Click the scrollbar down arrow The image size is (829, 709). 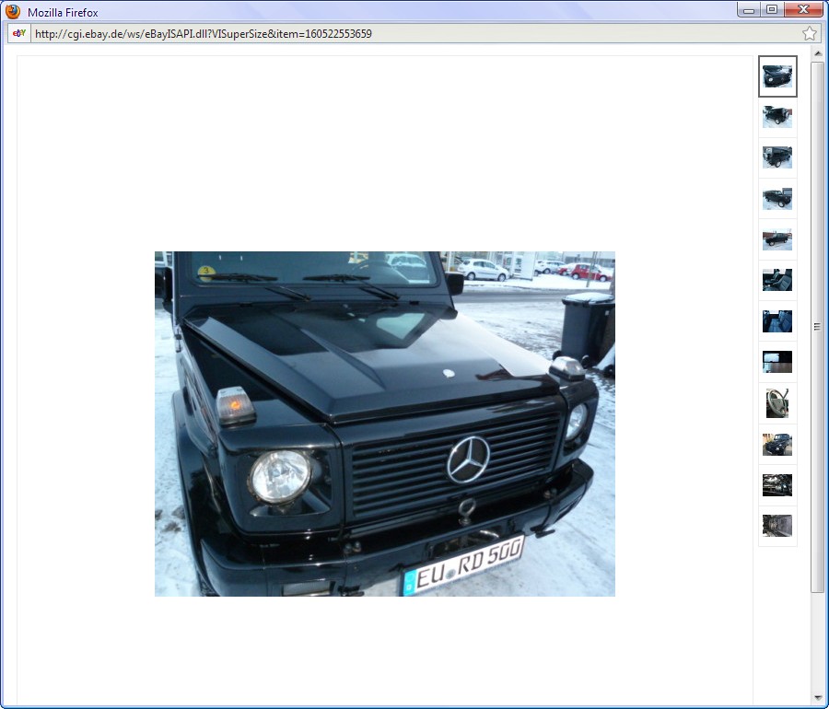(817, 697)
